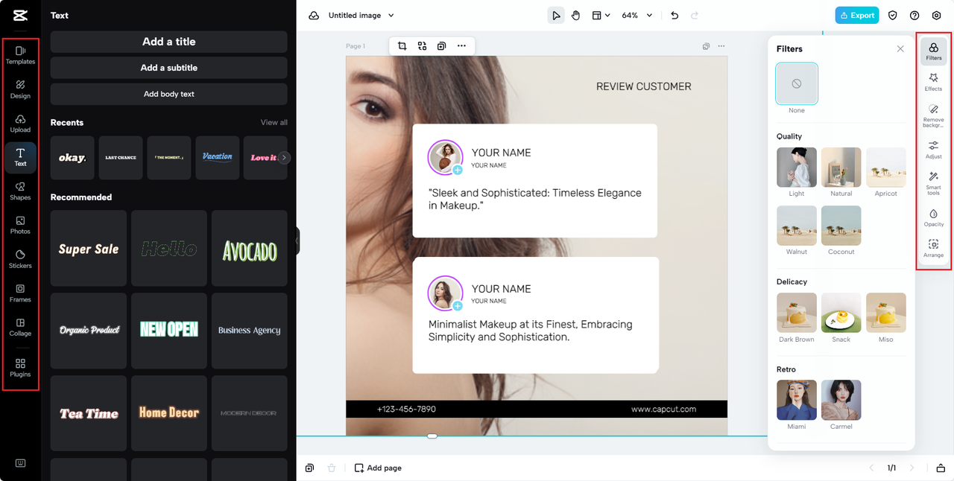This screenshot has width=954, height=481.
Task: Select REVIEW CUSTOMER text on canvas
Action: [x=643, y=86]
